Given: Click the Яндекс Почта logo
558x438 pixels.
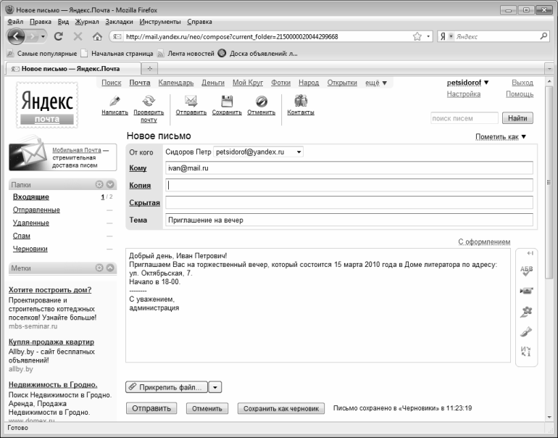Looking at the screenshot, I should click(47, 105).
